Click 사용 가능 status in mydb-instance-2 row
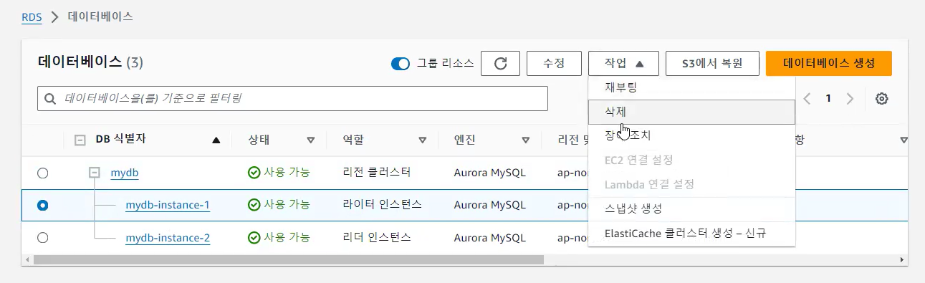The image size is (925, 283). pyautogui.click(x=279, y=237)
